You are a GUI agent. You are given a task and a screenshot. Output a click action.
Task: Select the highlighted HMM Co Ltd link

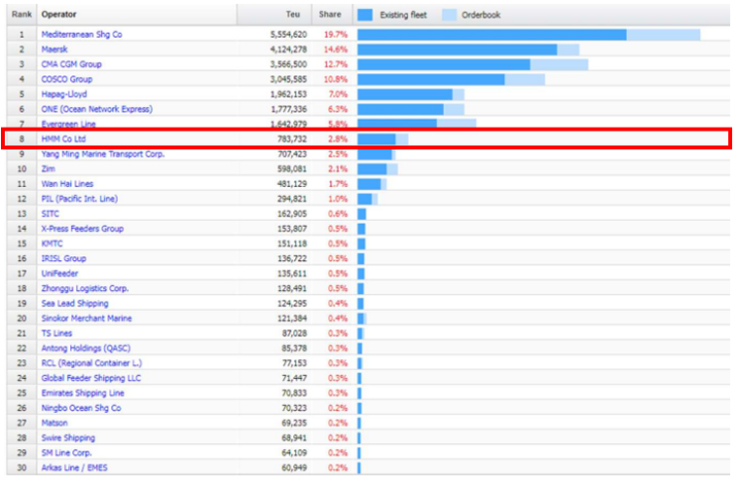point(63,139)
